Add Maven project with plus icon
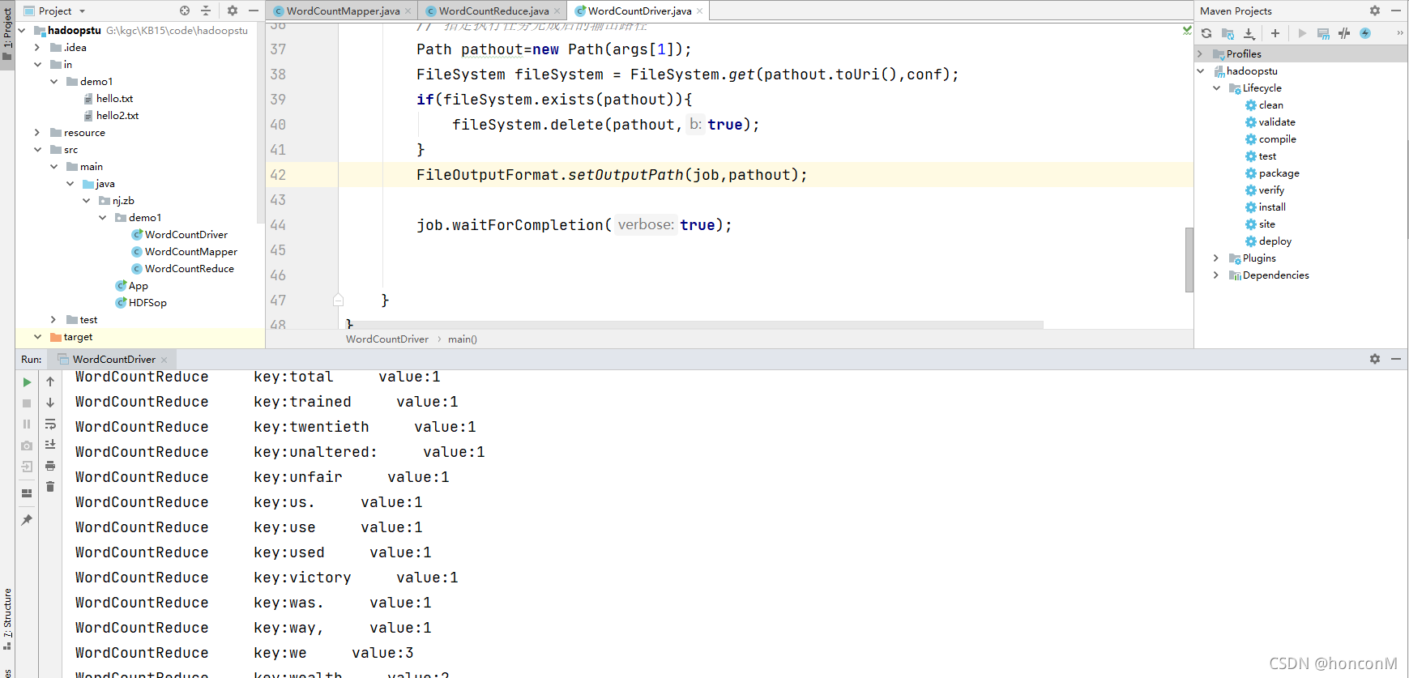This screenshot has width=1409, height=678. click(1275, 33)
